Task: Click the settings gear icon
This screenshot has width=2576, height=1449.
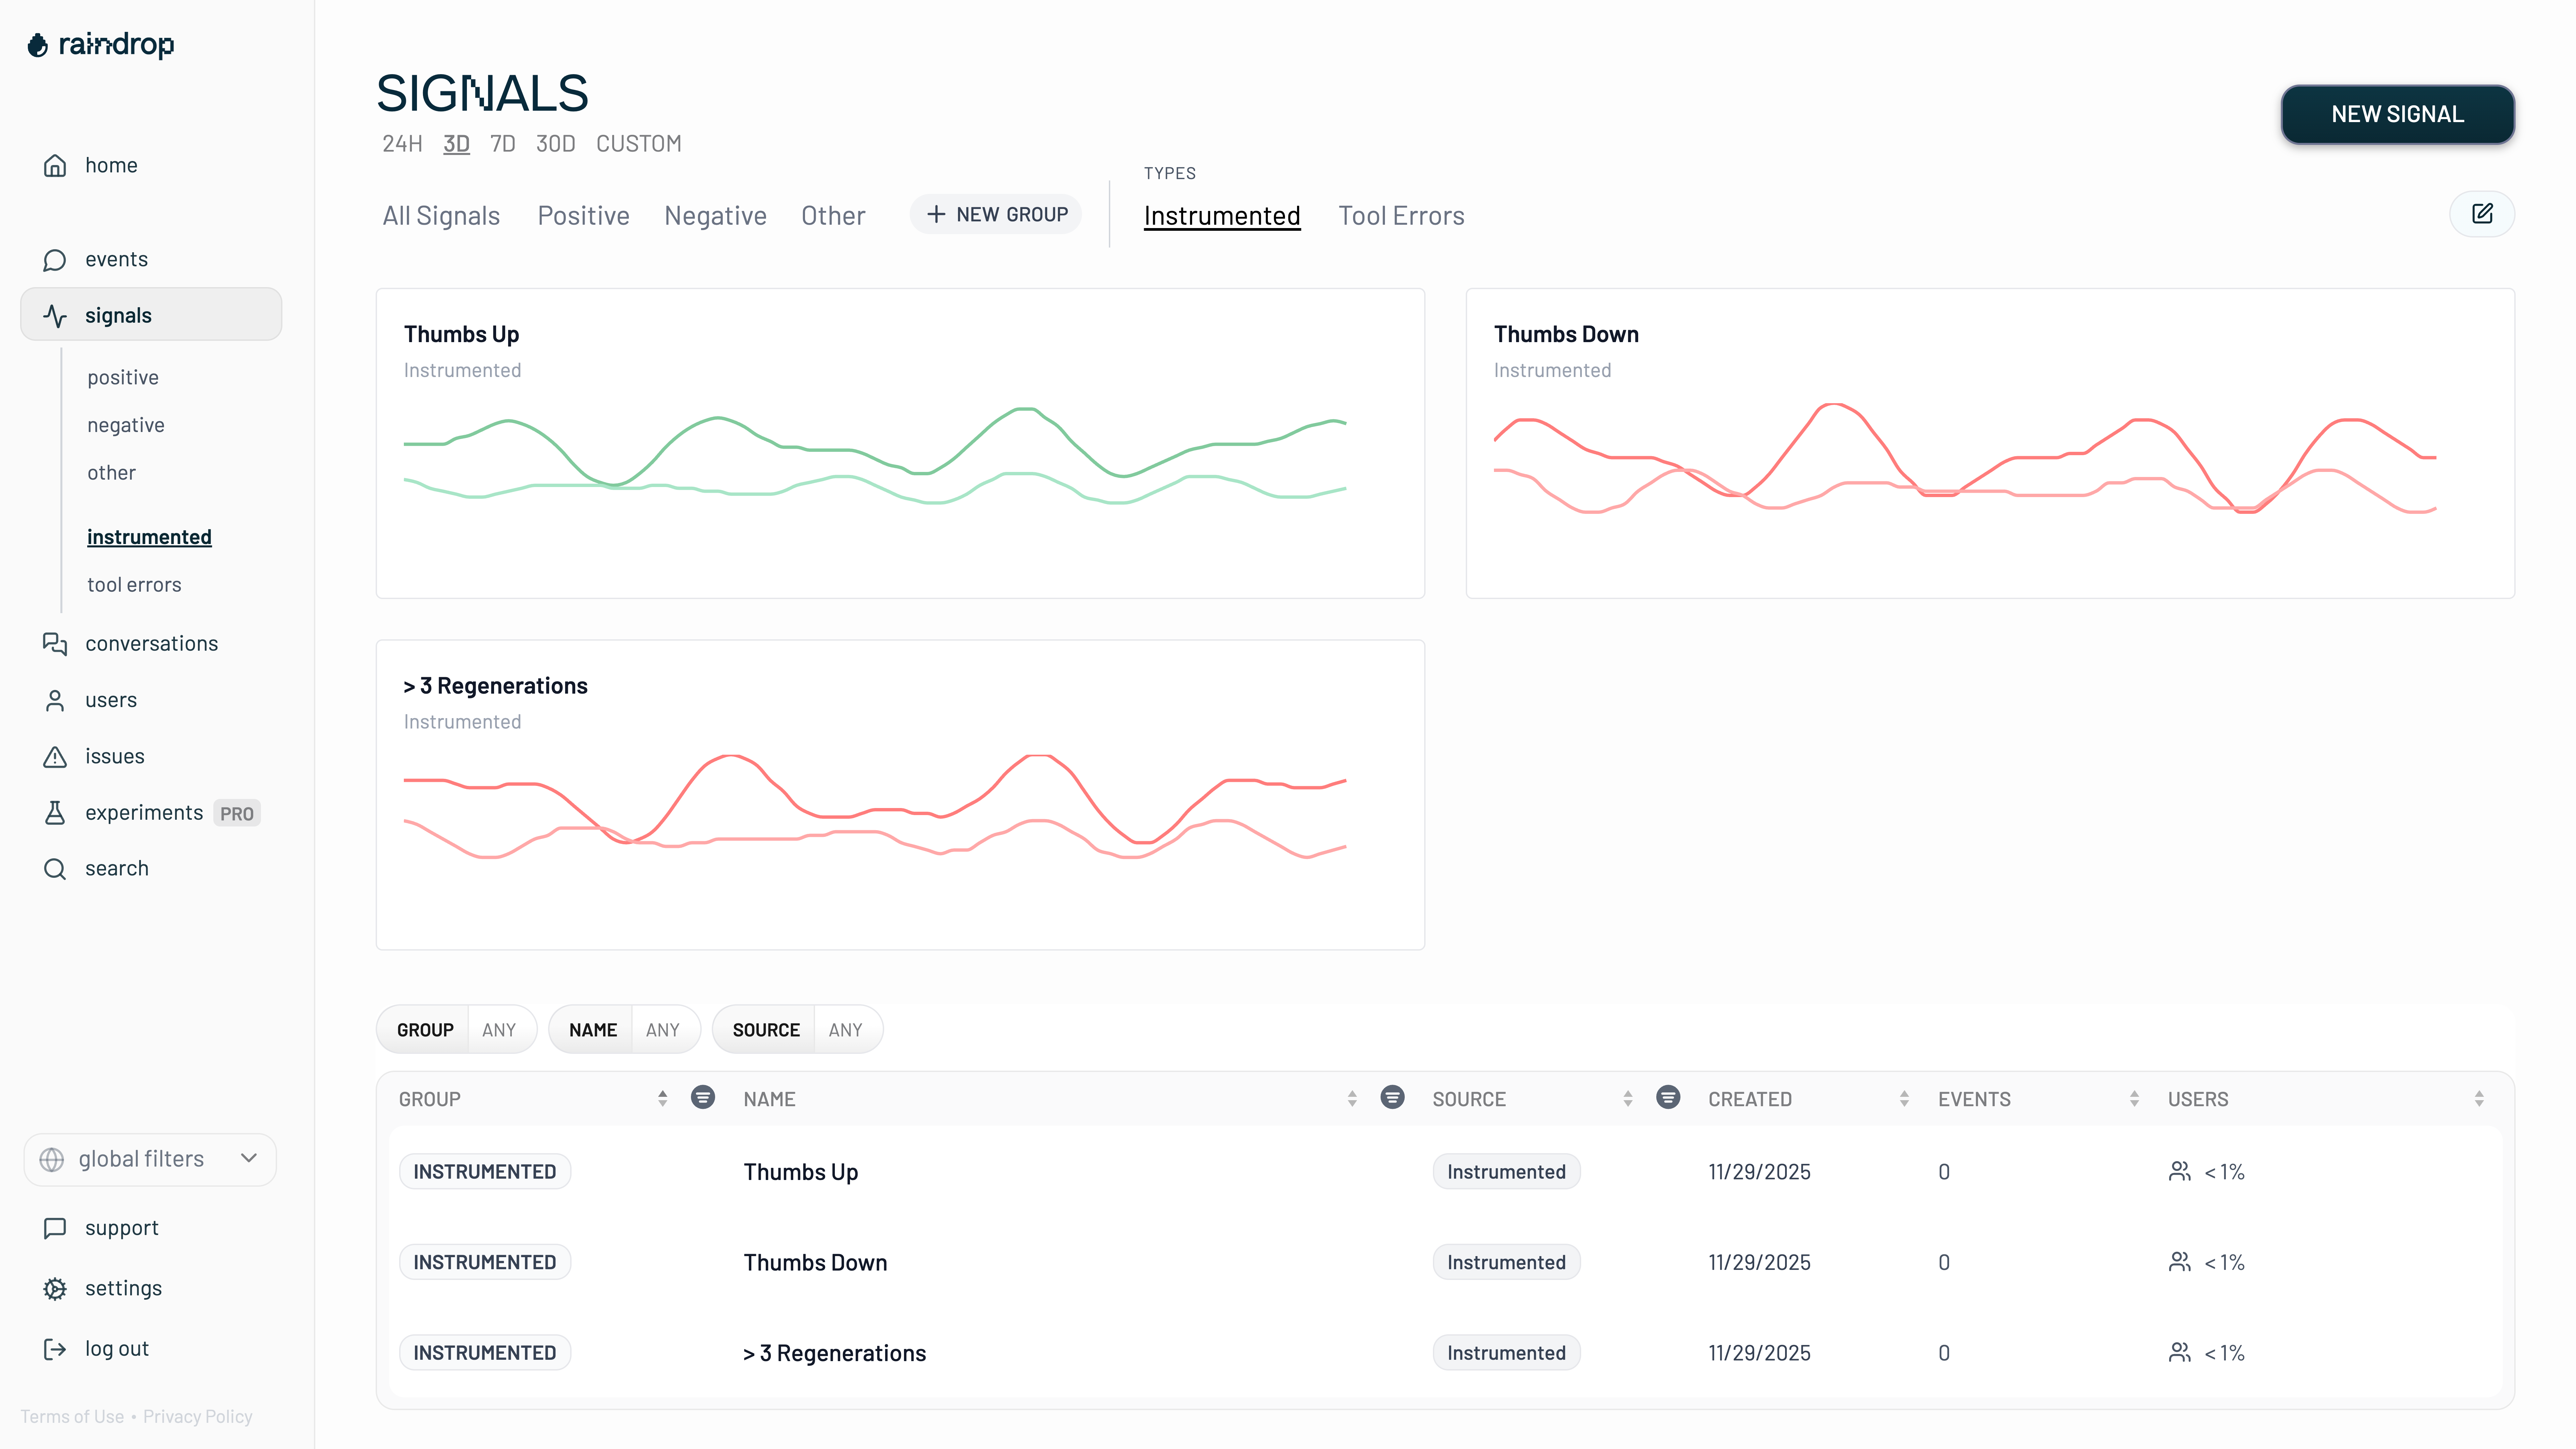Action: pyautogui.click(x=55, y=1289)
